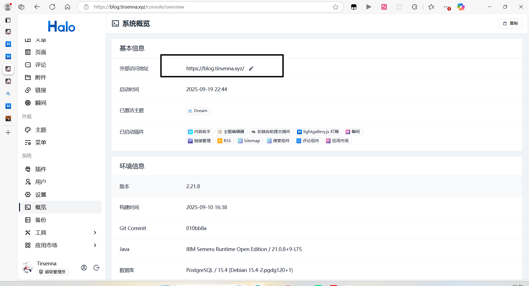Go to 设置 in the sidebar
529x286 pixels.
tap(41, 195)
